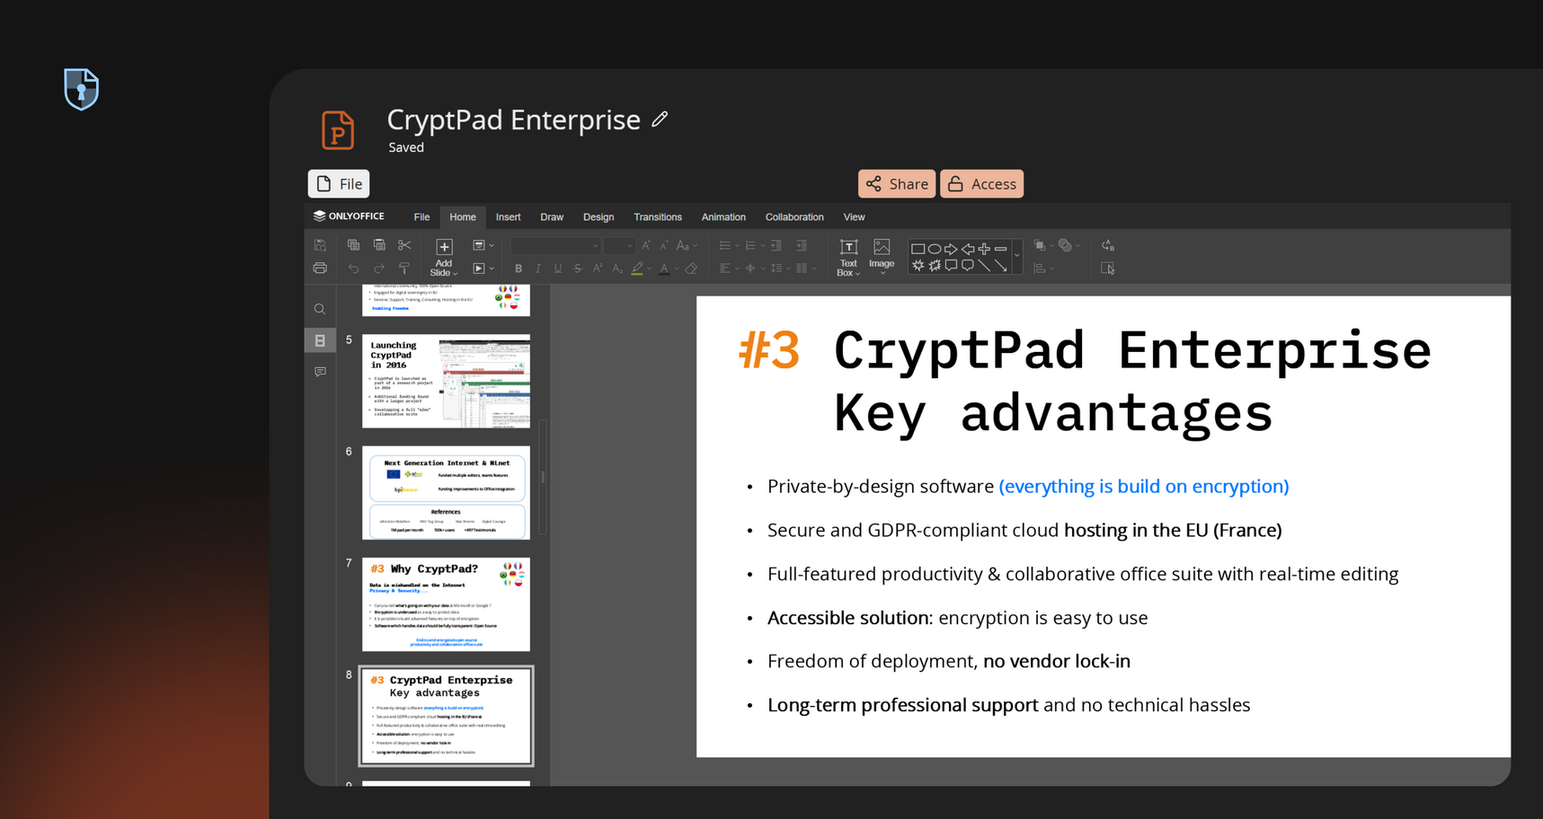Open the search icon in left sidebar
The image size is (1543, 819).
tap(320, 310)
